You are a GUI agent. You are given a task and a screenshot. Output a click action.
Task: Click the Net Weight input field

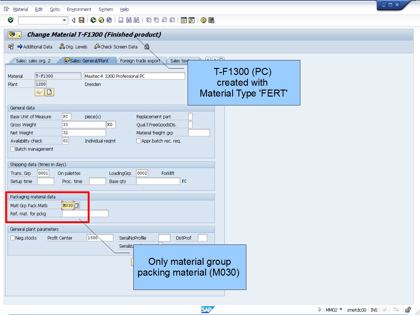84,133
